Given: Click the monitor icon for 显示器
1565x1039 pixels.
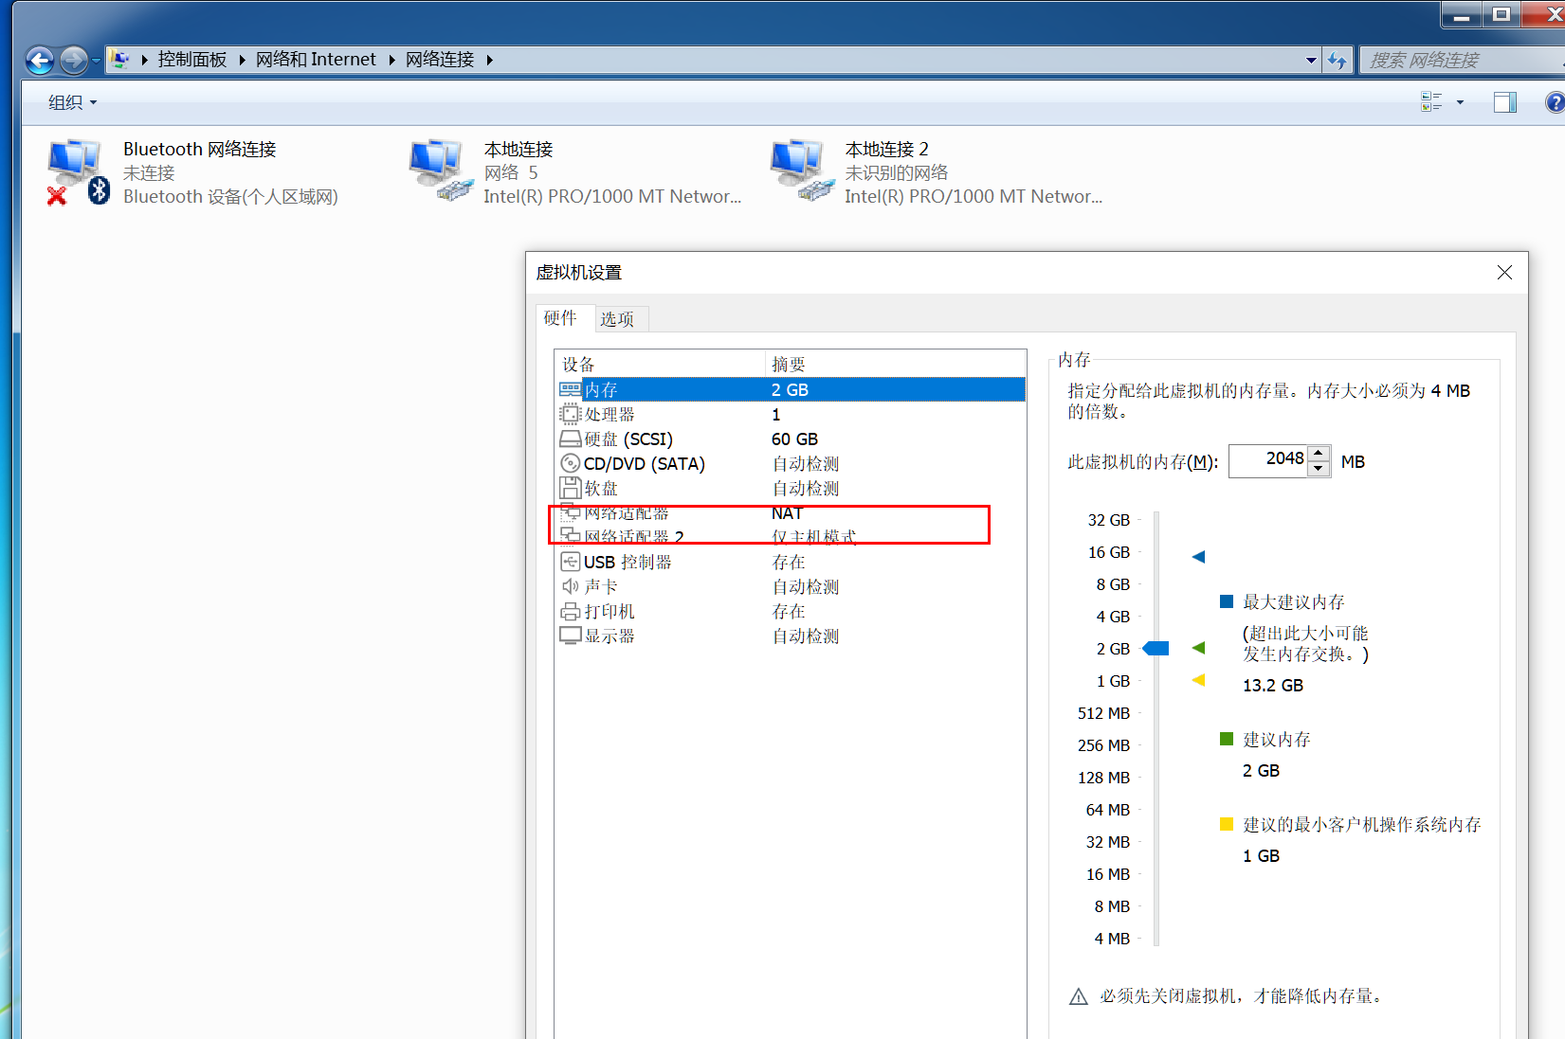Looking at the screenshot, I should click(570, 636).
